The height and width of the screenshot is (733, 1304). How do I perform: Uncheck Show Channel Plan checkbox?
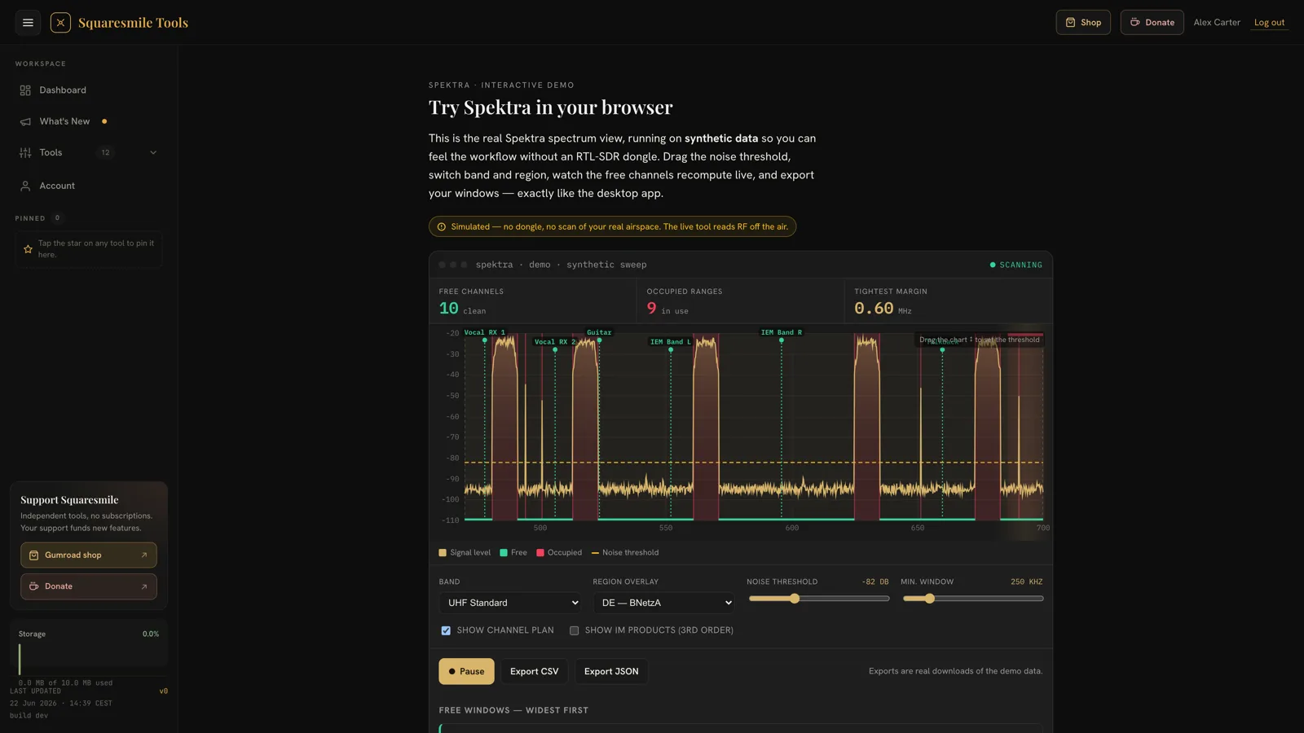[446, 630]
